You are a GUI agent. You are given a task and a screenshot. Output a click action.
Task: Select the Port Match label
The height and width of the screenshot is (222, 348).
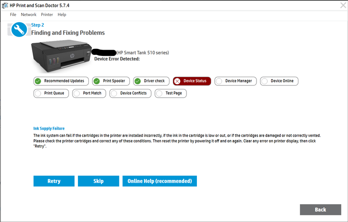click(x=92, y=93)
